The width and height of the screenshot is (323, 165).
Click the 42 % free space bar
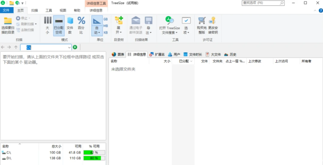point(94,153)
